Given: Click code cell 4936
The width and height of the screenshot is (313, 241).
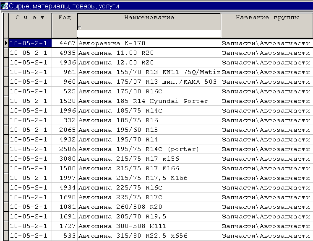Looking at the screenshot, I should click(x=65, y=62).
